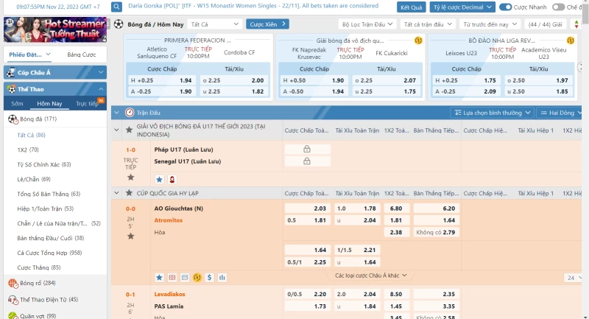The height and width of the screenshot is (319, 589).
Task: Click the gray star under the 1-0 live score
Action: pos(131,178)
